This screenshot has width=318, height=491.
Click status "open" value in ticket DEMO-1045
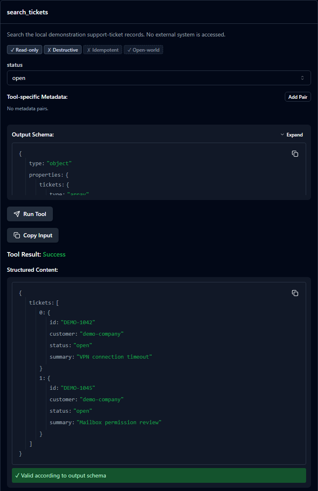coord(83,411)
